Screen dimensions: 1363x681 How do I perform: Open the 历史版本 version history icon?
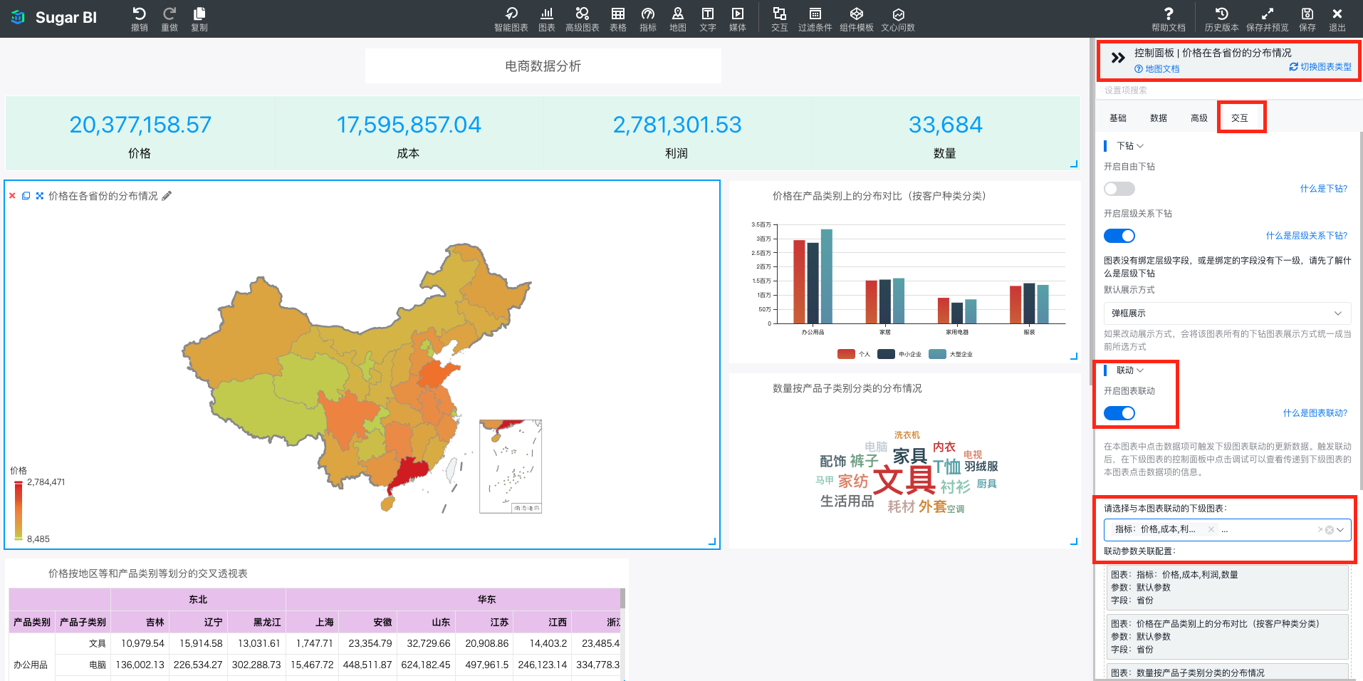coord(1222,14)
